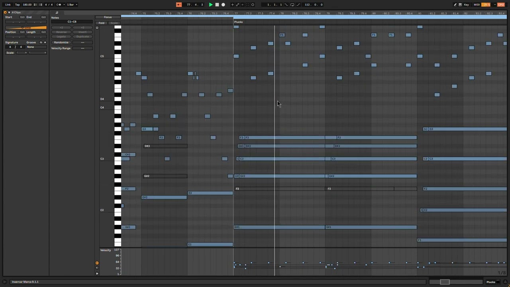Open the CPU load meter dropdown arrow

[494, 5]
